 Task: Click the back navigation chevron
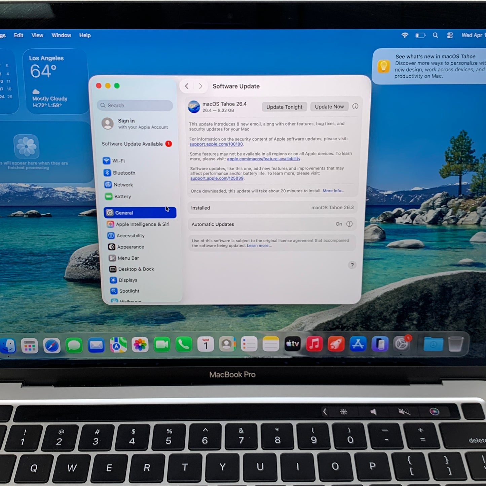point(187,86)
